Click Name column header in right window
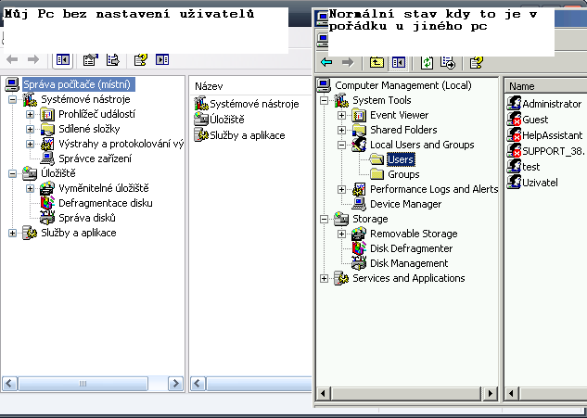Screen dimensions: 587x418 pyautogui.click(x=546, y=86)
